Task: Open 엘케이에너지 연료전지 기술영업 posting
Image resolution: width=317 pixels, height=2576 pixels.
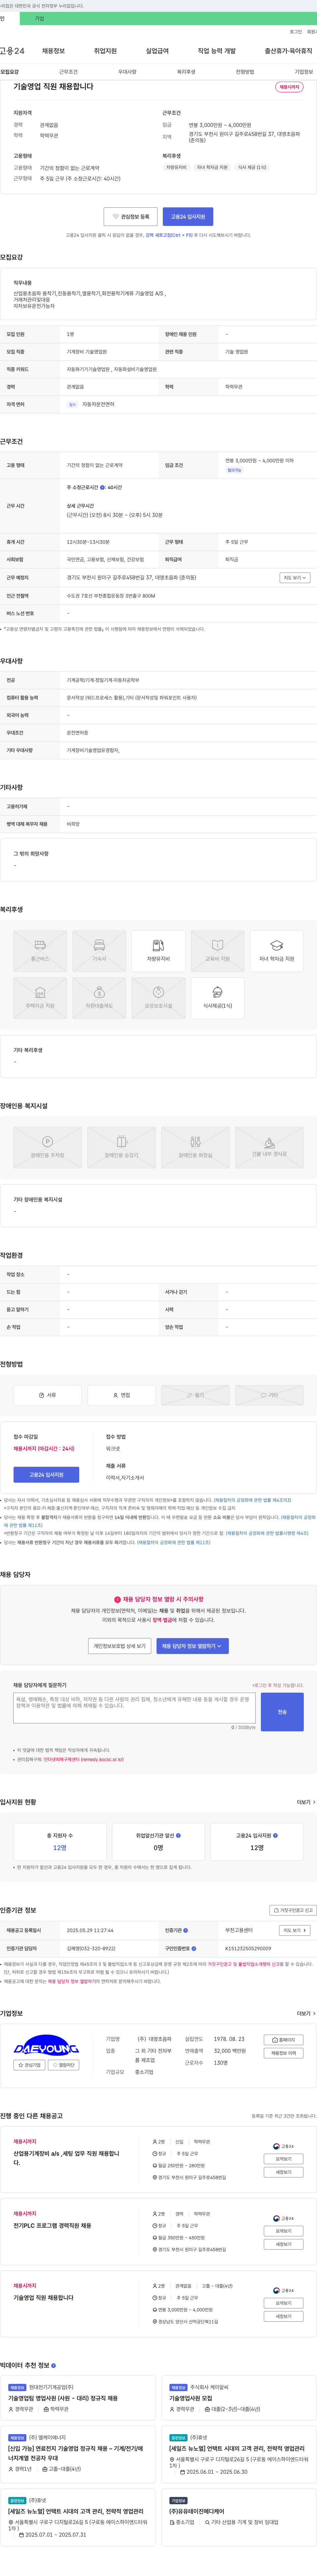Action: tap(76, 2453)
